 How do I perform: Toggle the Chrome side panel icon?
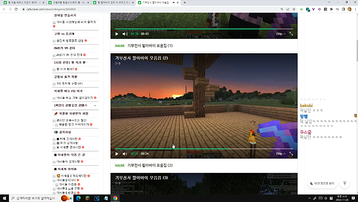(343, 9)
